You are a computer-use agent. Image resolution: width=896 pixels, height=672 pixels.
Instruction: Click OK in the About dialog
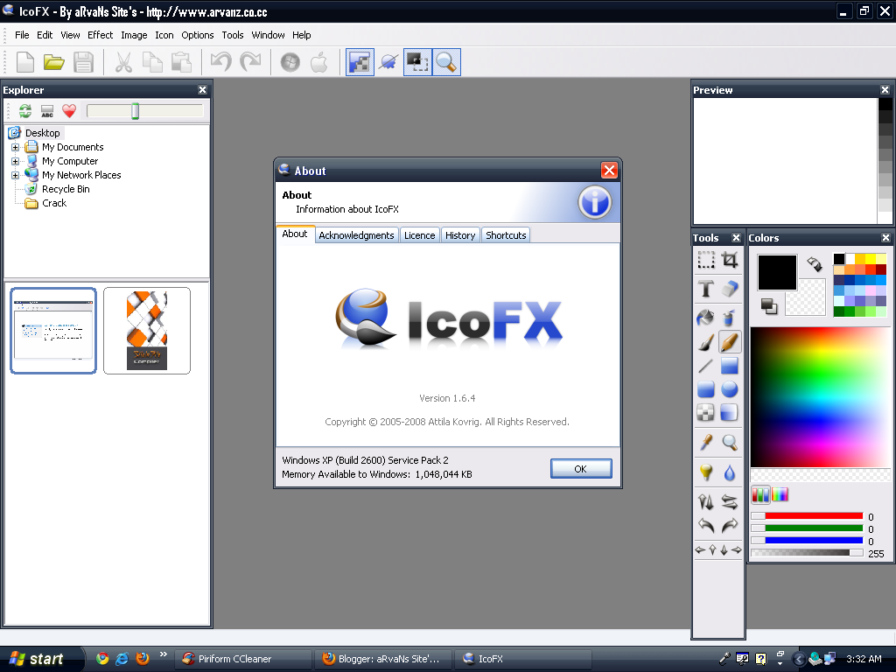(x=581, y=469)
